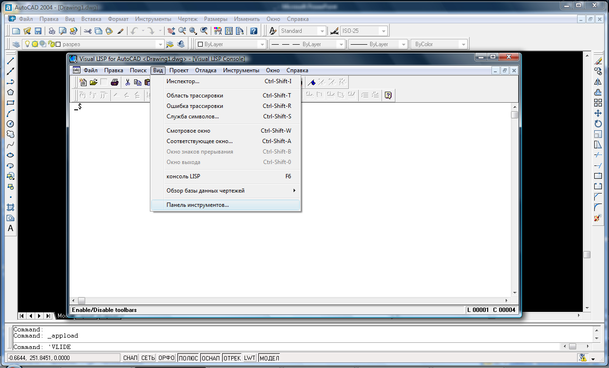Click New File icon in Visual LISP toolbar
The height and width of the screenshot is (368, 609).
click(x=83, y=82)
